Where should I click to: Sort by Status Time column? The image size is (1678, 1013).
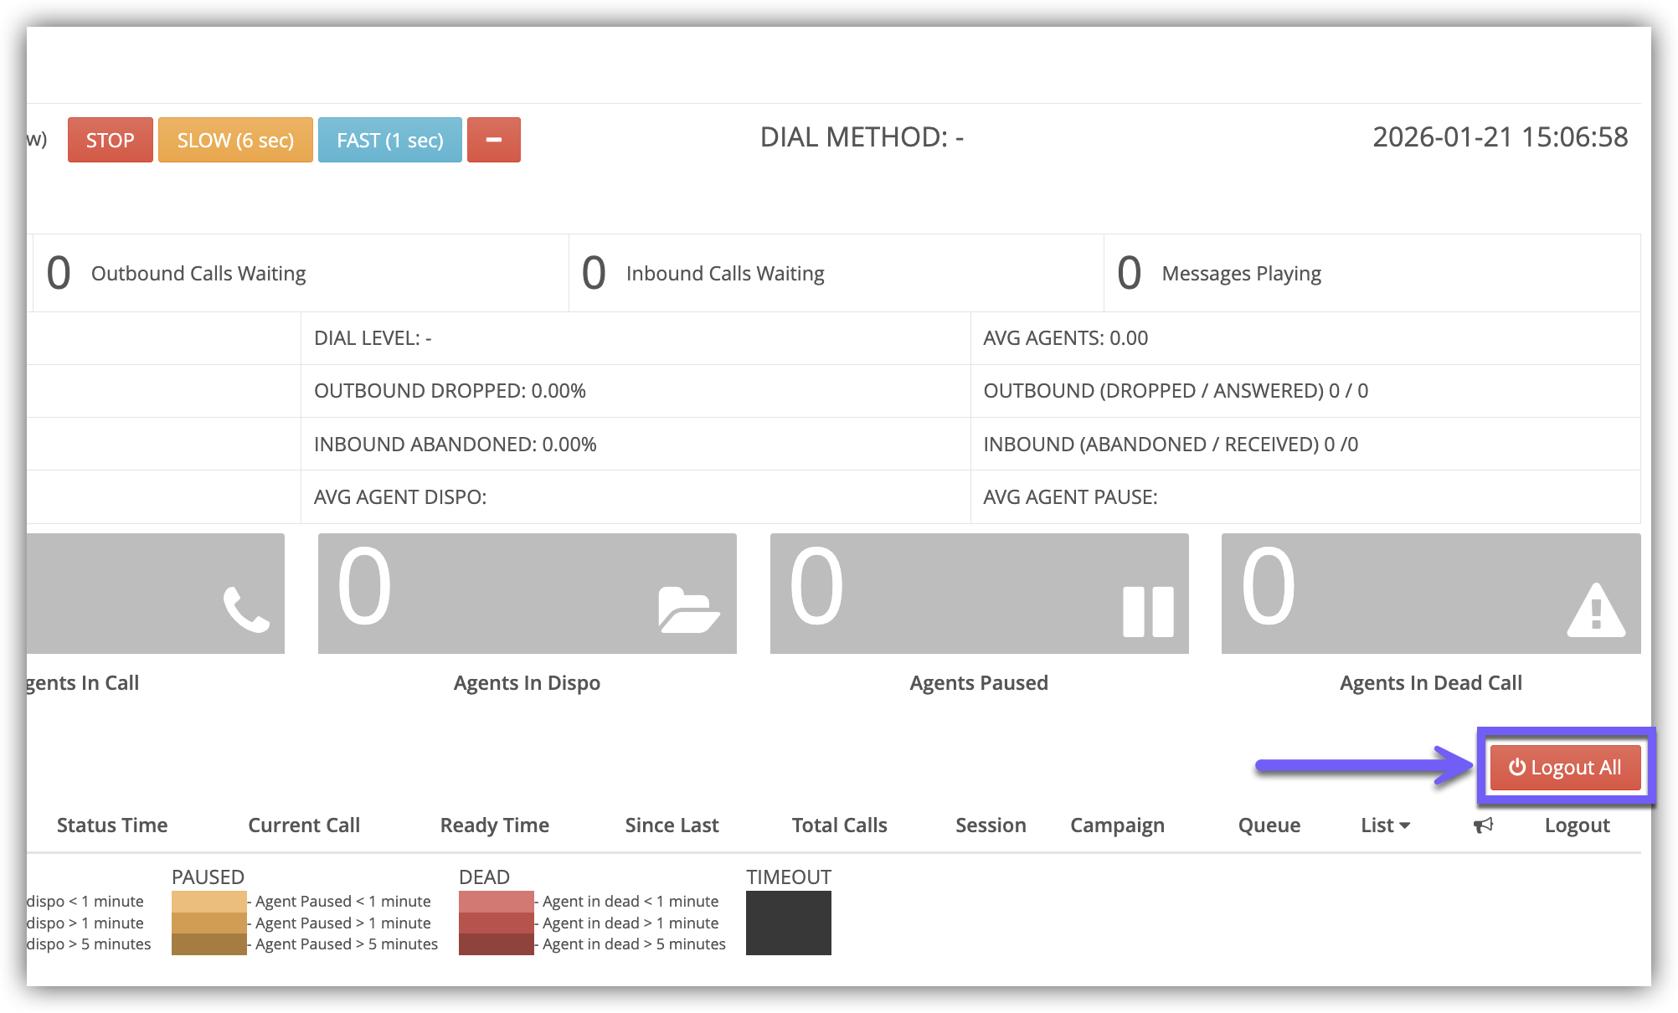pyautogui.click(x=112, y=825)
